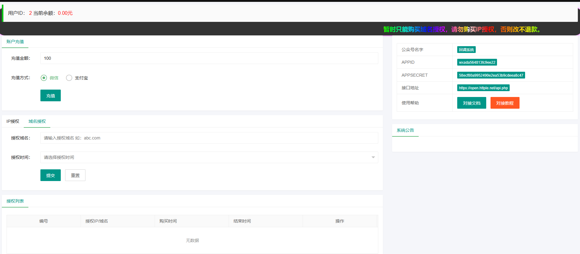Focus the 授权域名 input field
The height and width of the screenshot is (254, 580).
click(x=209, y=138)
